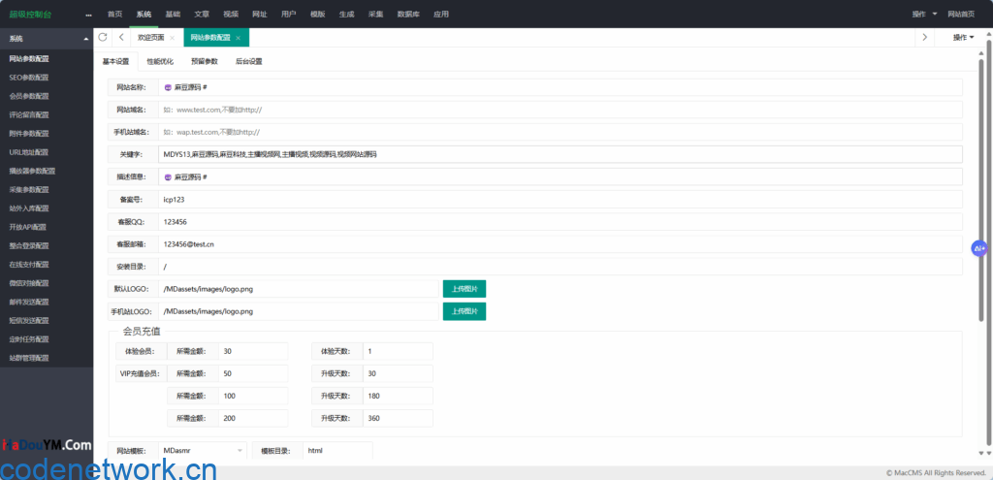Click into the 手机站域名 input field

(560, 132)
